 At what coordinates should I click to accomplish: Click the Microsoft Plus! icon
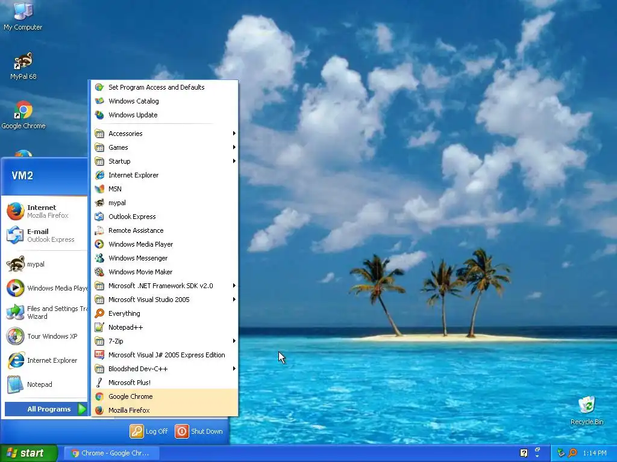(x=99, y=383)
